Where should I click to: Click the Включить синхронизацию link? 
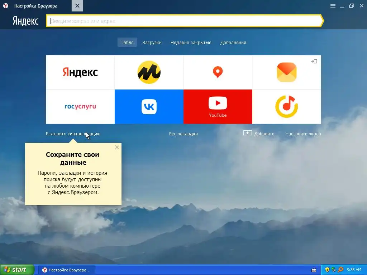point(73,134)
